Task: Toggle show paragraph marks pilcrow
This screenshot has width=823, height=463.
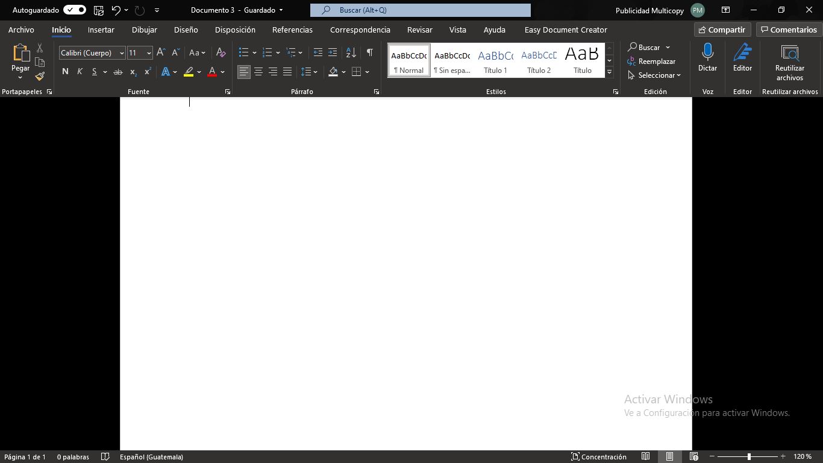Action: [369, 52]
